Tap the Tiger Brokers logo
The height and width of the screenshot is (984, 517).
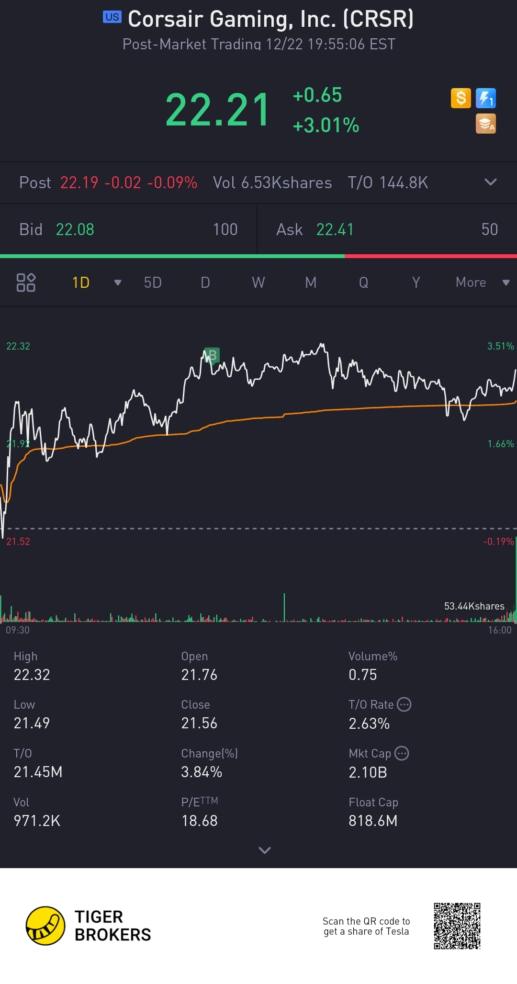pyautogui.click(x=89, y=926)
